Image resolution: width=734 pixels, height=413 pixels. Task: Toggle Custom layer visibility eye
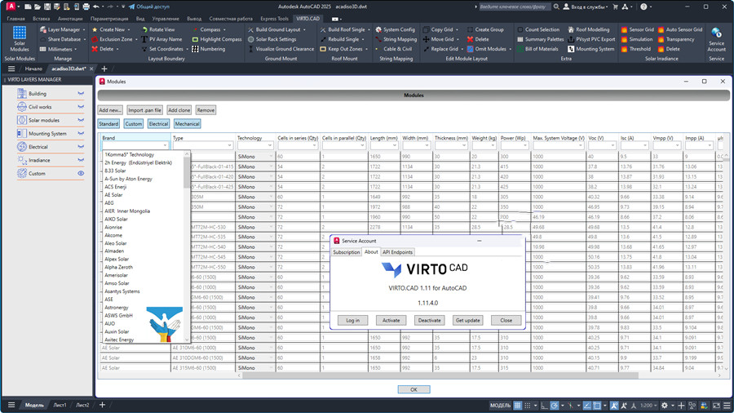[x=81, y=173]
